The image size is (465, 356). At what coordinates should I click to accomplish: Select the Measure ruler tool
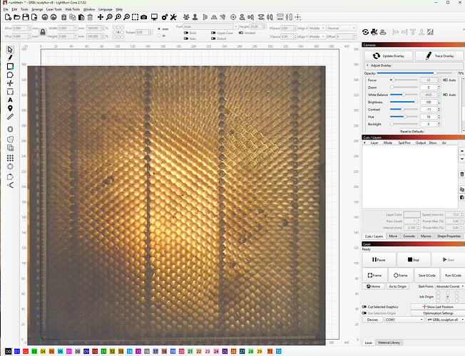10,117
